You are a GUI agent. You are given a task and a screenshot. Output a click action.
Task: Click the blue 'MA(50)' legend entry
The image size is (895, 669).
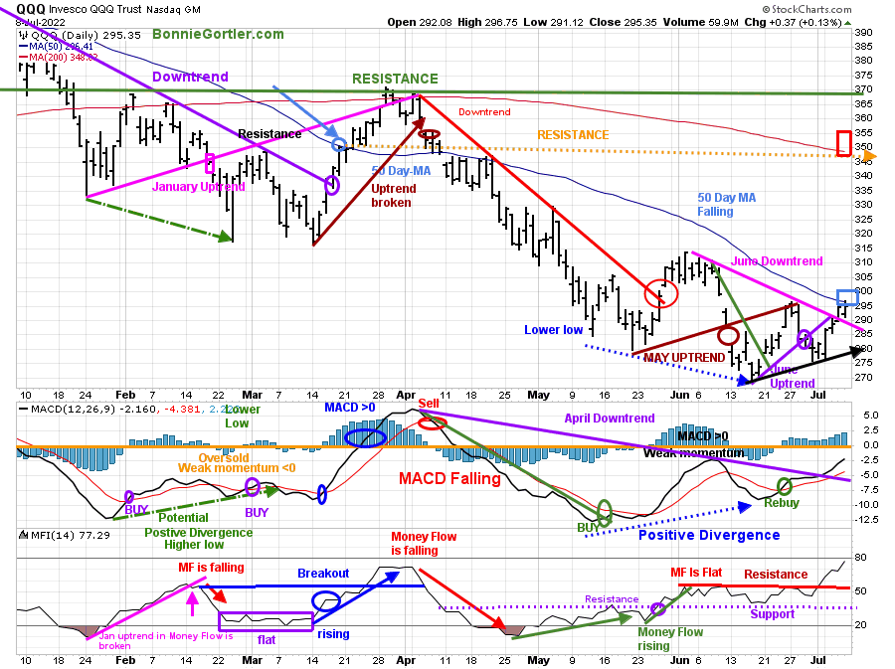point(57,46)
